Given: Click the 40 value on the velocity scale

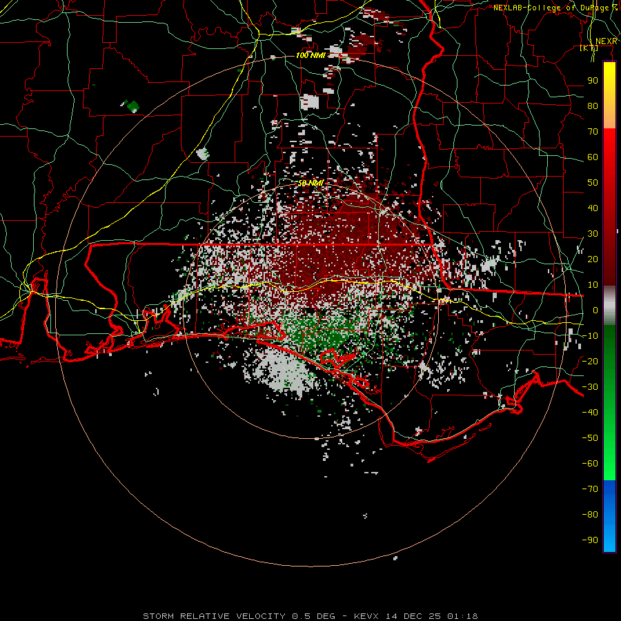Looking at the screenshot, I should tap(593, 208).
